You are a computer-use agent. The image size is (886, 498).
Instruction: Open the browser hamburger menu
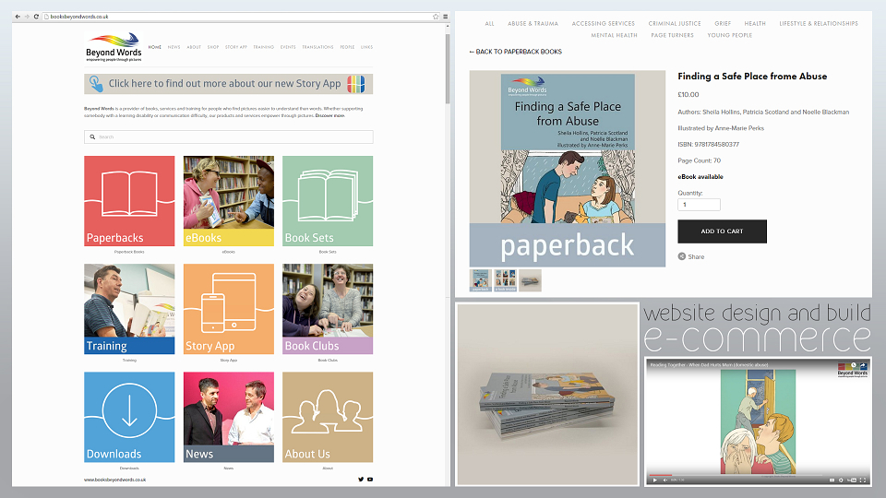pyautogui.click(x=445, y=17)
